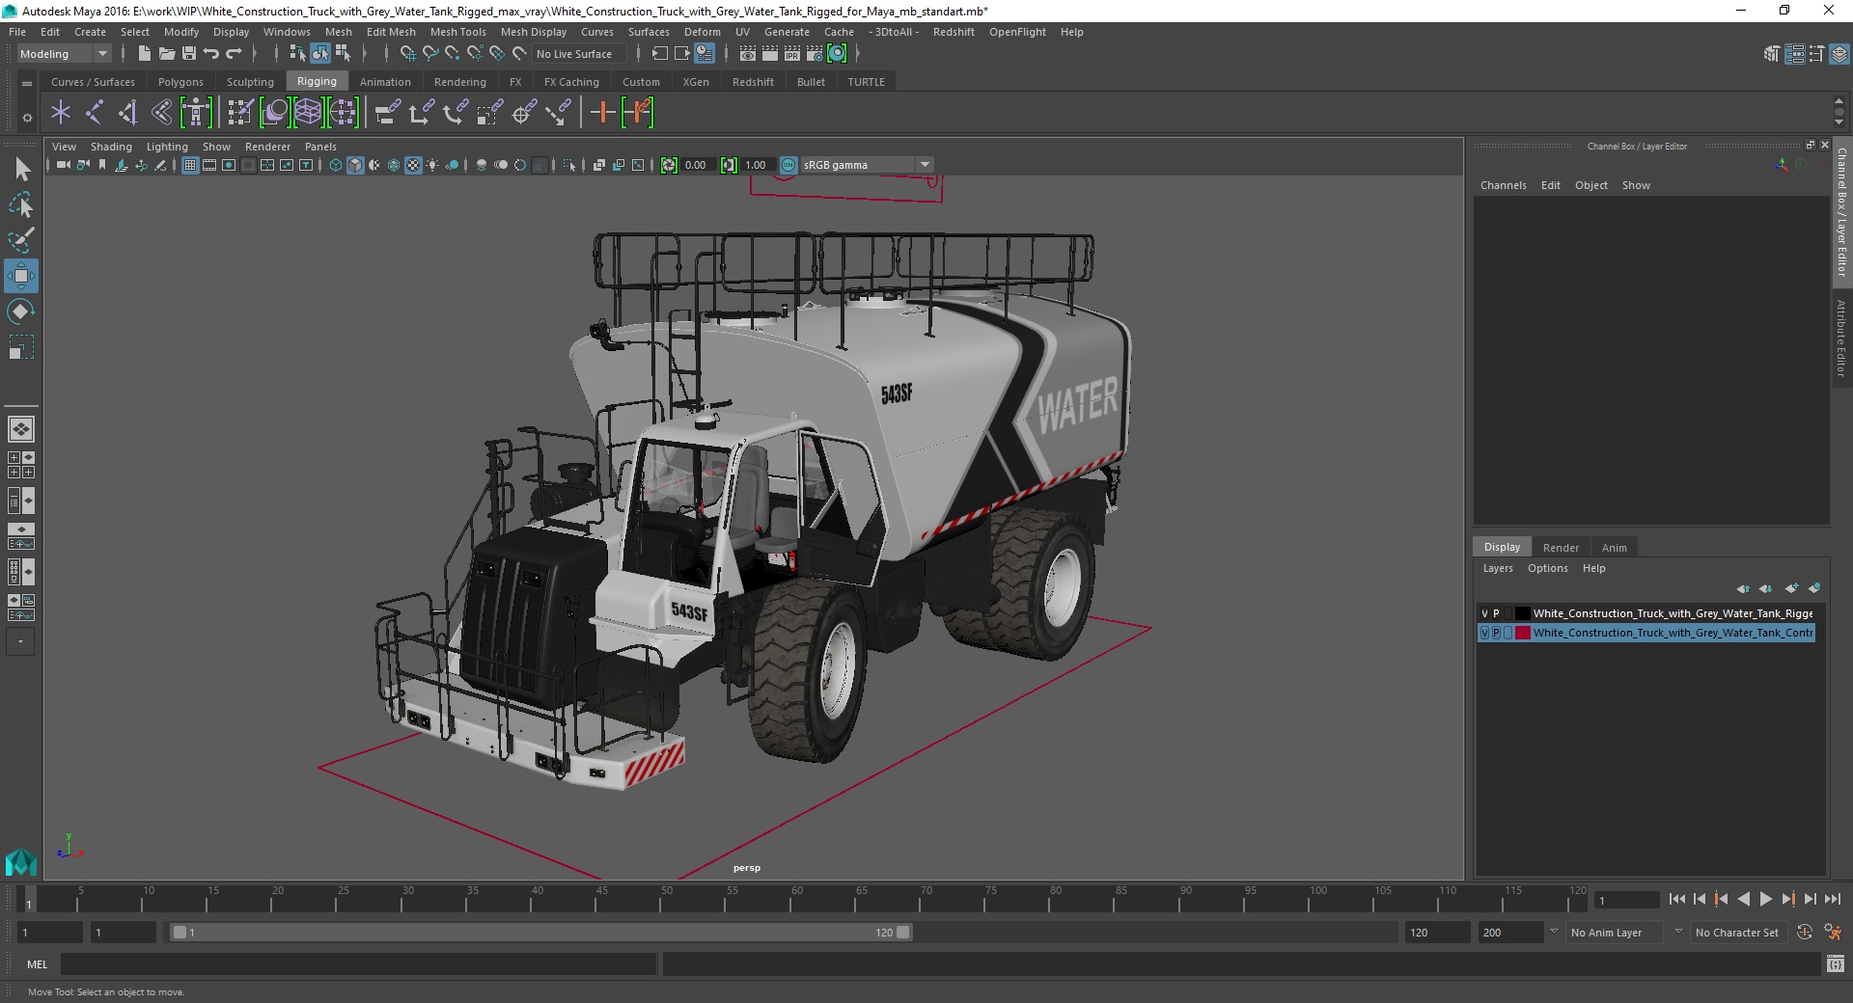Click the Redo arrow in status line
This screenshot has width=1853, height=1003.
pos(234,54)
